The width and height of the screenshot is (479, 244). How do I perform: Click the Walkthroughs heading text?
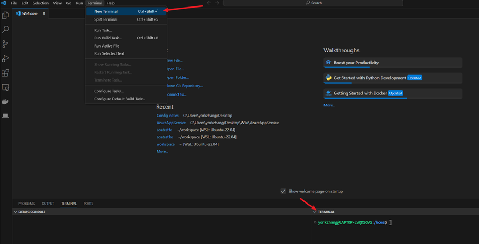point(341,50)
